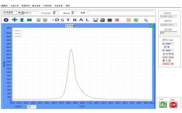Click the unlit light bulb icon
This screenshot has width=182, height=113.
click(x=38, y=20)
